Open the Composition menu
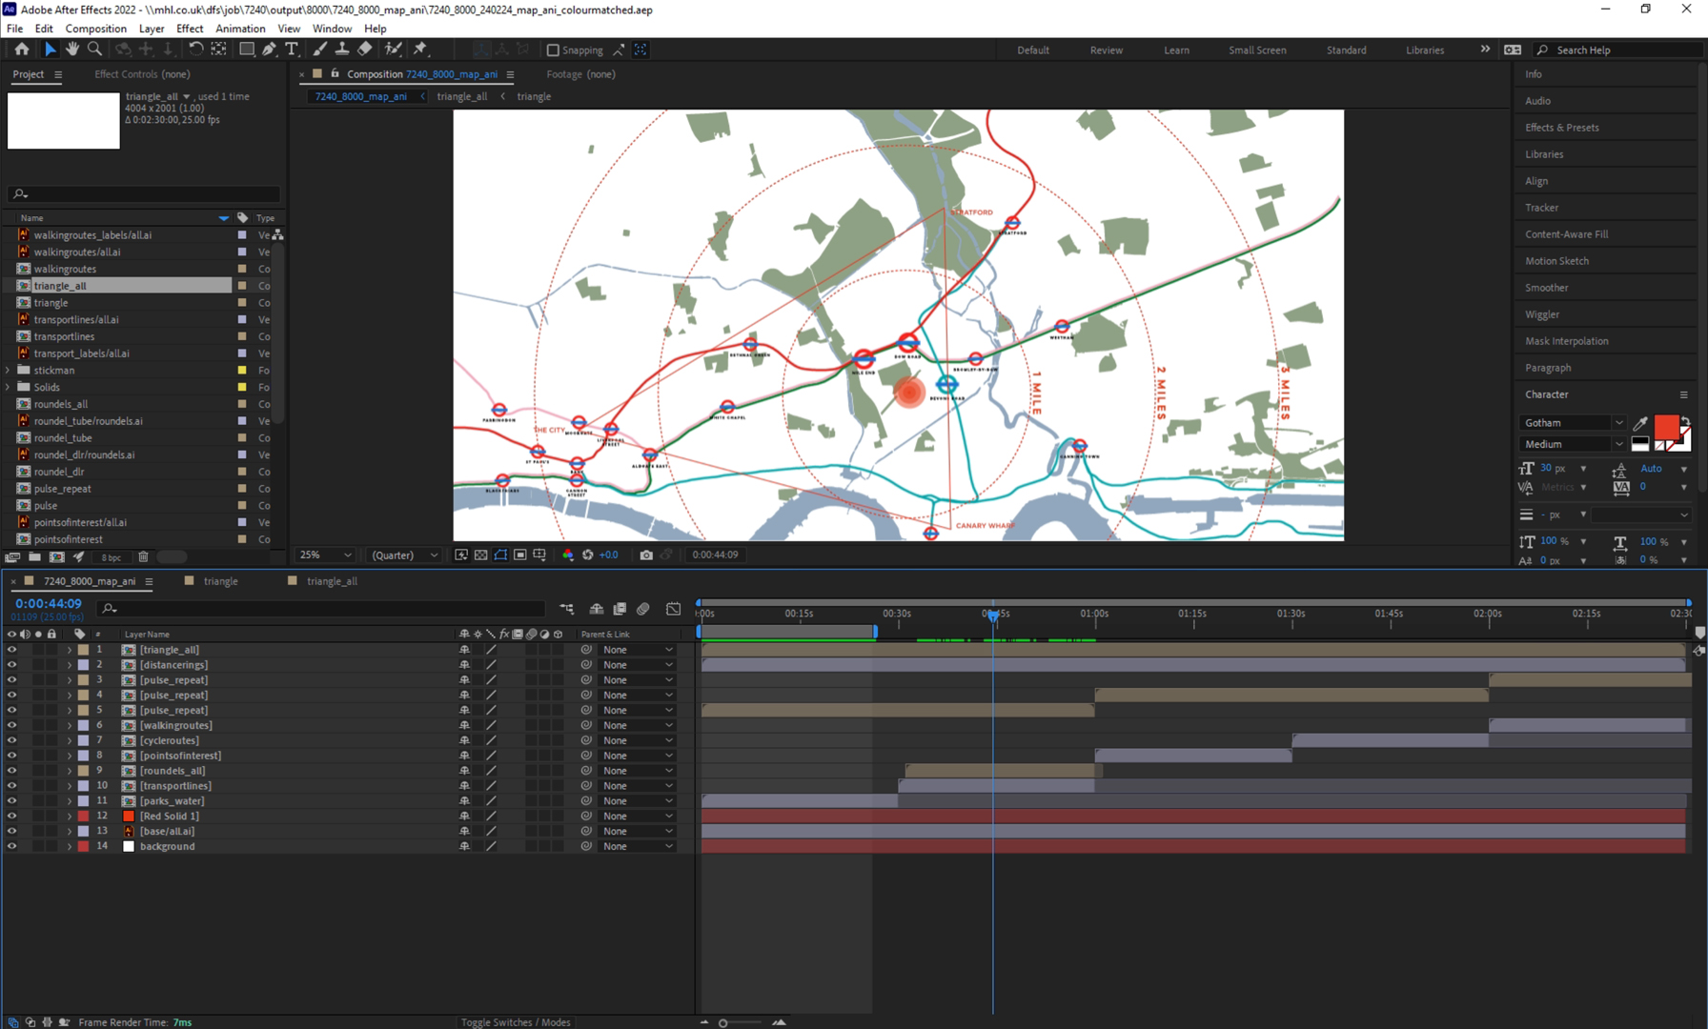 [95, 29]
